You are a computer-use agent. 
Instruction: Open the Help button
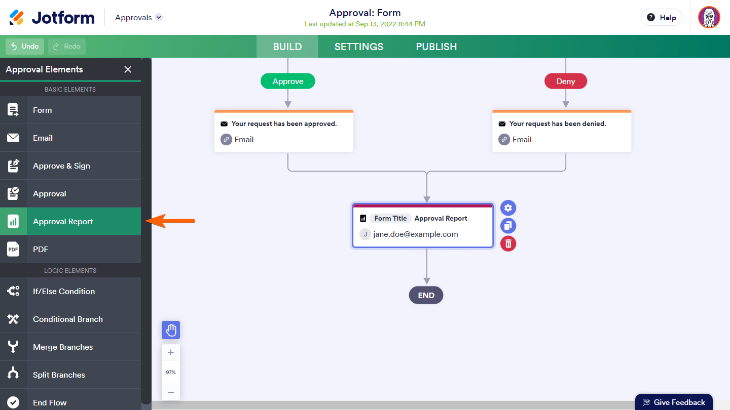click(662, 17)
